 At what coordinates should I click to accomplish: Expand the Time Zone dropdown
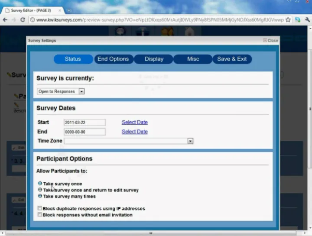(190, 141)
